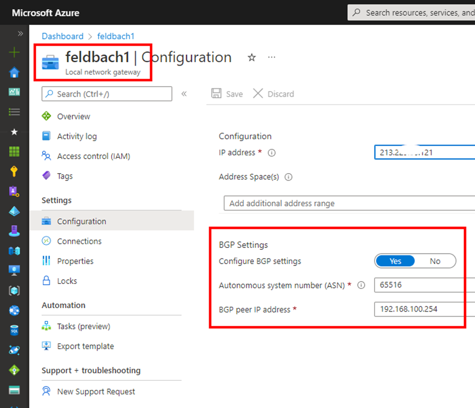Set Configure BGP settings to Yes
Viewport: 475px width, 408px height.
(x=395, y=261)
